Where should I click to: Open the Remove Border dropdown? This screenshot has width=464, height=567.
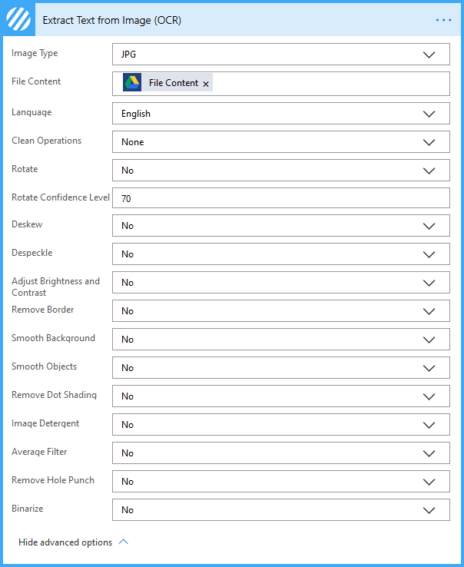coord(281,310)
